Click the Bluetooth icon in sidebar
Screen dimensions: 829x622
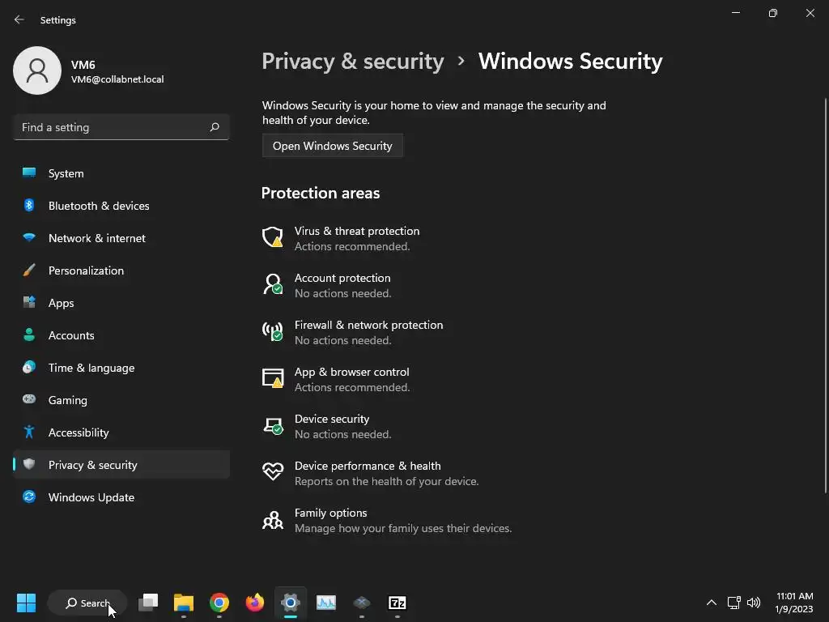29,205
